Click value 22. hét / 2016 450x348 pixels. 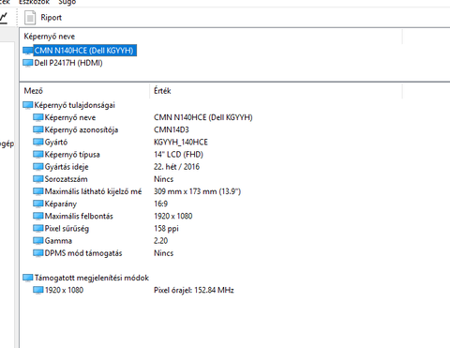pyautogui.click(x=176, y=167)
